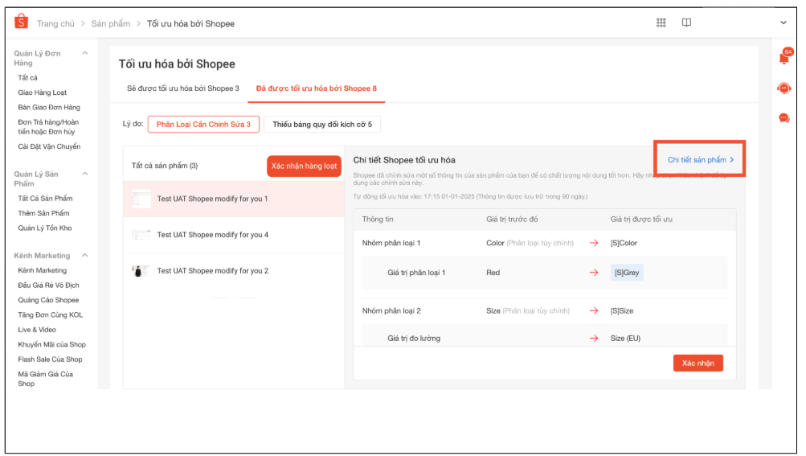Click Giá trị được tối ưu column header
Screen dimensions: 806x456
641,220
